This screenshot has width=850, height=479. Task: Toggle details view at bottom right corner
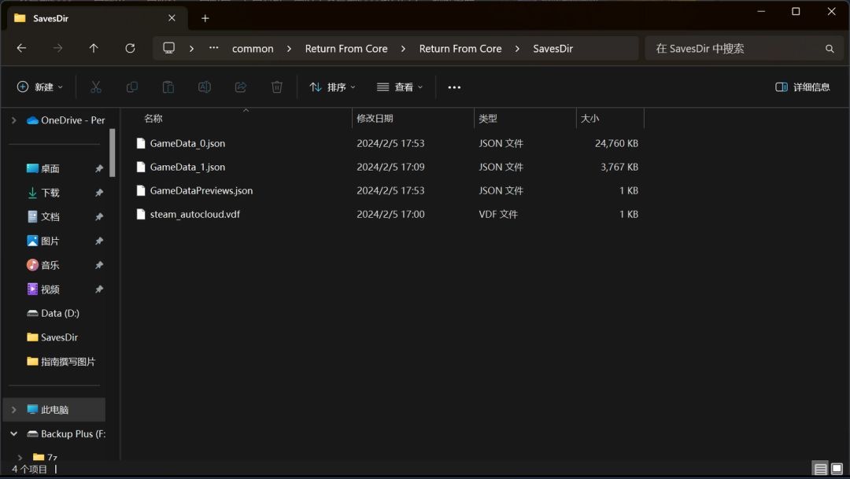point(819,468)
